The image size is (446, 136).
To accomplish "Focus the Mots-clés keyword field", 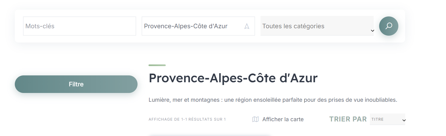I will (79, 26).
